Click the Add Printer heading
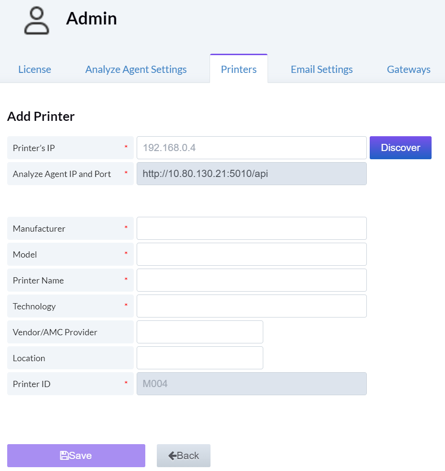The image size is (445, 471). (41, 117)
